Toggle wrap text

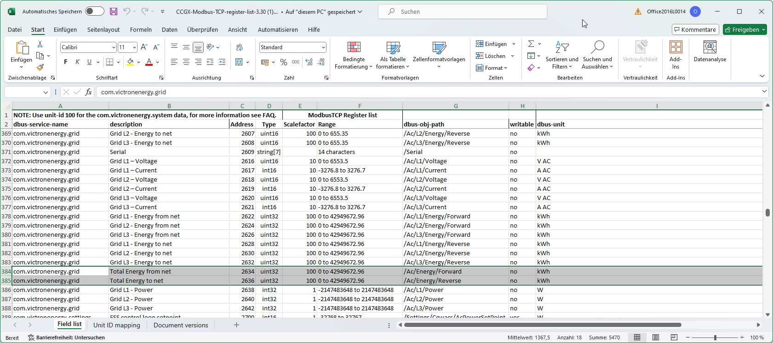[240, 47]
